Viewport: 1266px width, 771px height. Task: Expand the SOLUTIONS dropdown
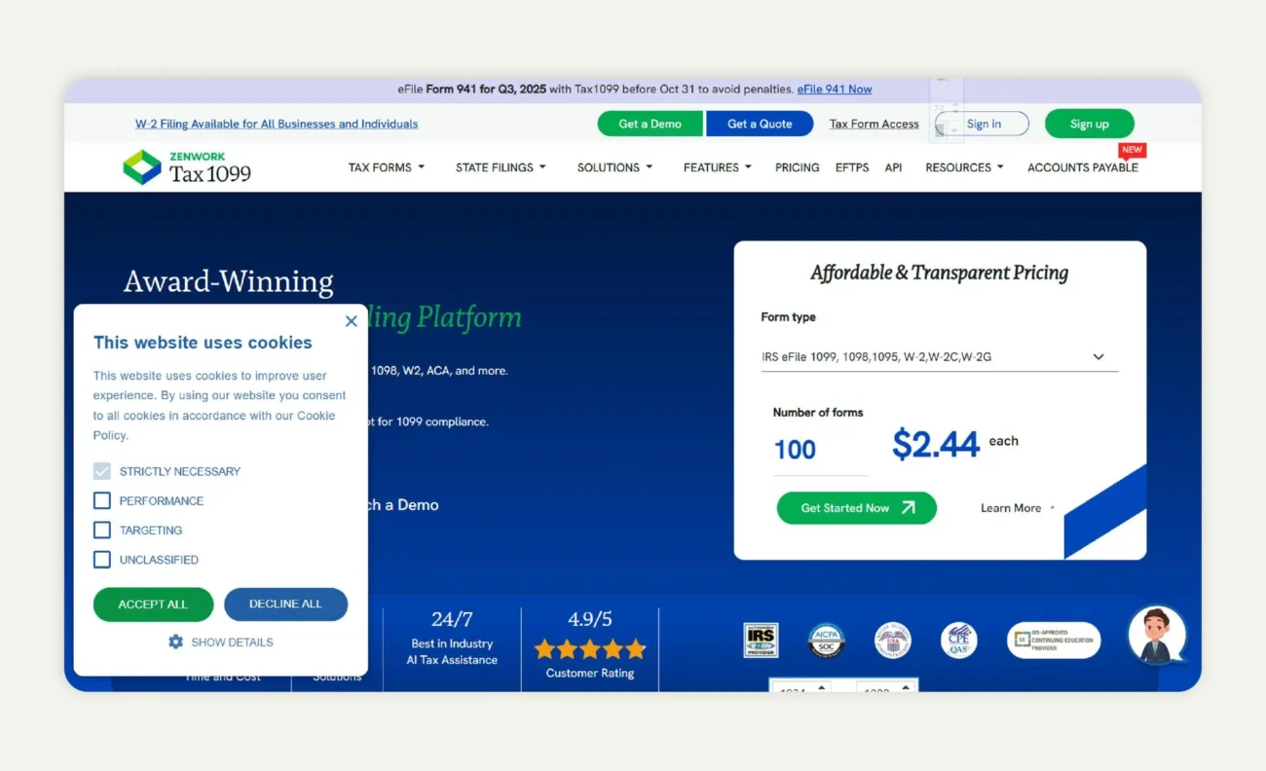tap(614, 166)
